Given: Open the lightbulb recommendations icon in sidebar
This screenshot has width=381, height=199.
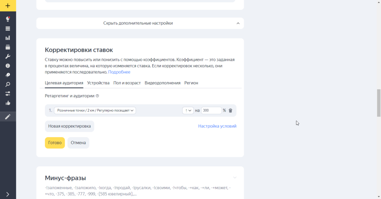Looking at the screenshot, I should point(8,19).
